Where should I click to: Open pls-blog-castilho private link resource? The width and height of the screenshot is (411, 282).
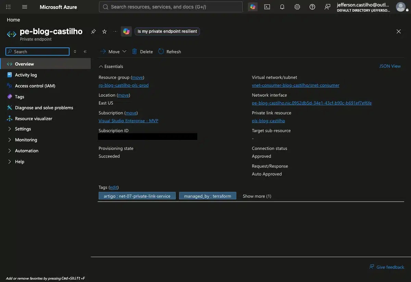pos(268,121)
